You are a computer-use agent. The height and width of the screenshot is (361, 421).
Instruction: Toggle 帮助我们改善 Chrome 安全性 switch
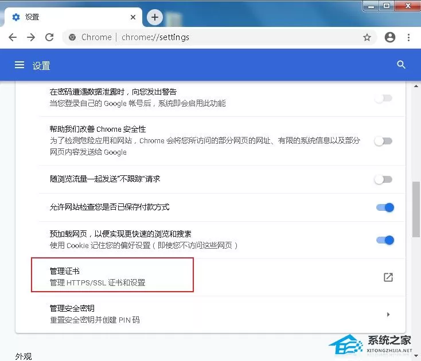(x=383, y=141)
